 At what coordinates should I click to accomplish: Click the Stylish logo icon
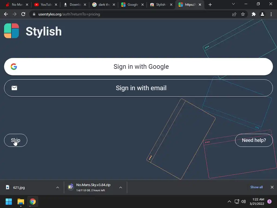(x=11, y=31)
